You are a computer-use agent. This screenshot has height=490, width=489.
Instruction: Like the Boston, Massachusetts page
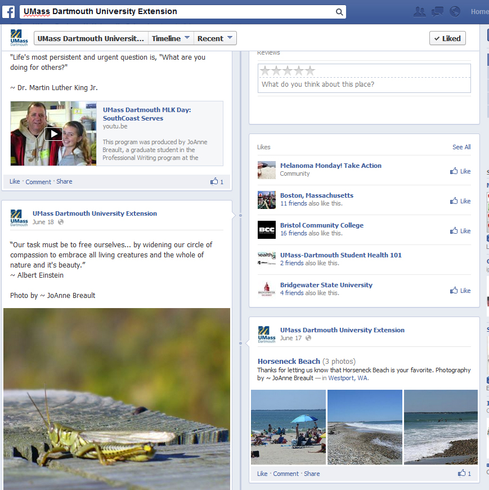460,201
